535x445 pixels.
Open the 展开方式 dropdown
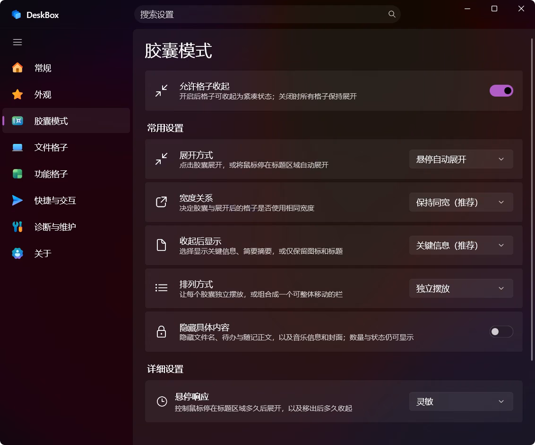[461, 159]
